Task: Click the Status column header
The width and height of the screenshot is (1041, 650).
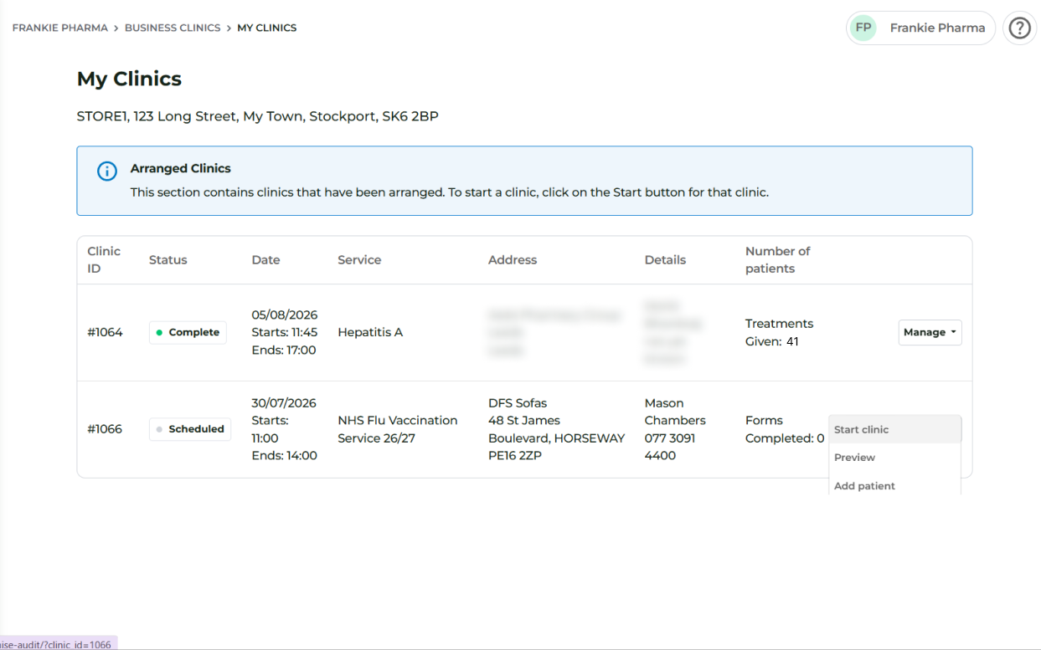Action: point(168,259)
